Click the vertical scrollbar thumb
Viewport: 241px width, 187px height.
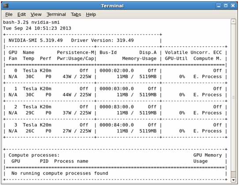tap(233, 97)
